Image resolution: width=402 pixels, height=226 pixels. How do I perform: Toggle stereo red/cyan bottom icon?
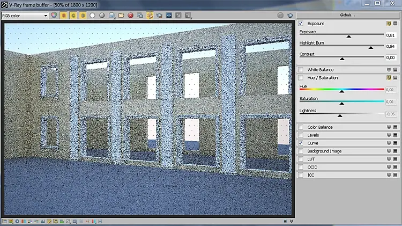pos(94,221)
